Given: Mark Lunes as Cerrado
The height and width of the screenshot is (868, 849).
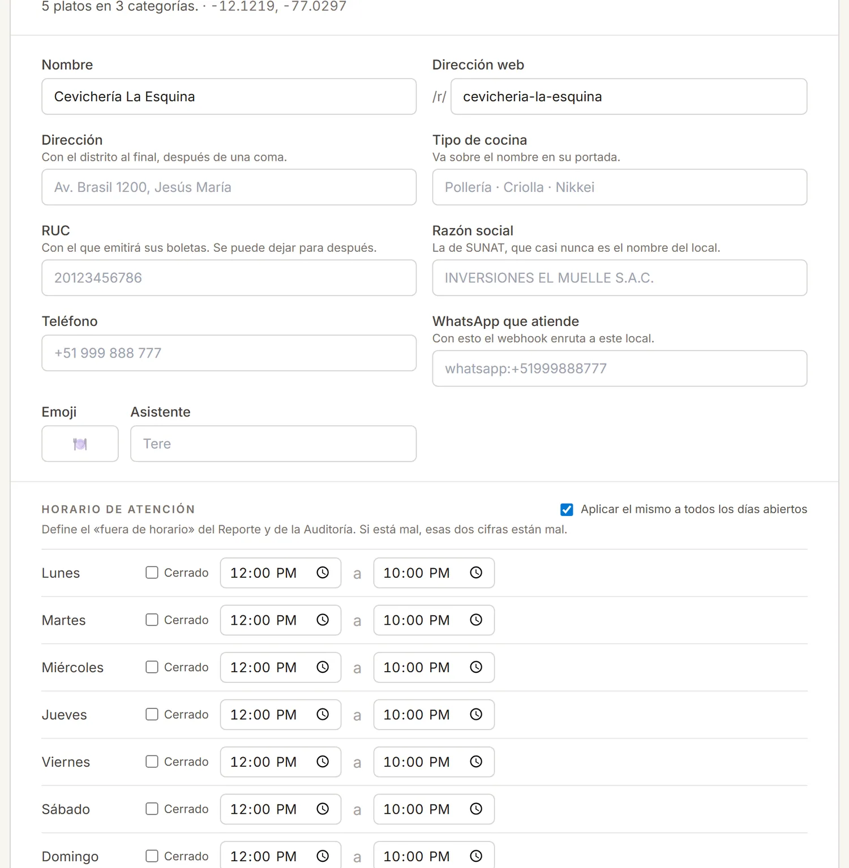Looking at the screenshot, I should tap(152, 573).
